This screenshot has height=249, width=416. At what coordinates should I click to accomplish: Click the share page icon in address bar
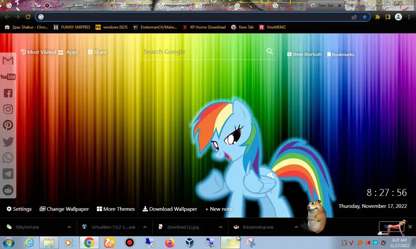pyautogui.click(x=354, y=17)
